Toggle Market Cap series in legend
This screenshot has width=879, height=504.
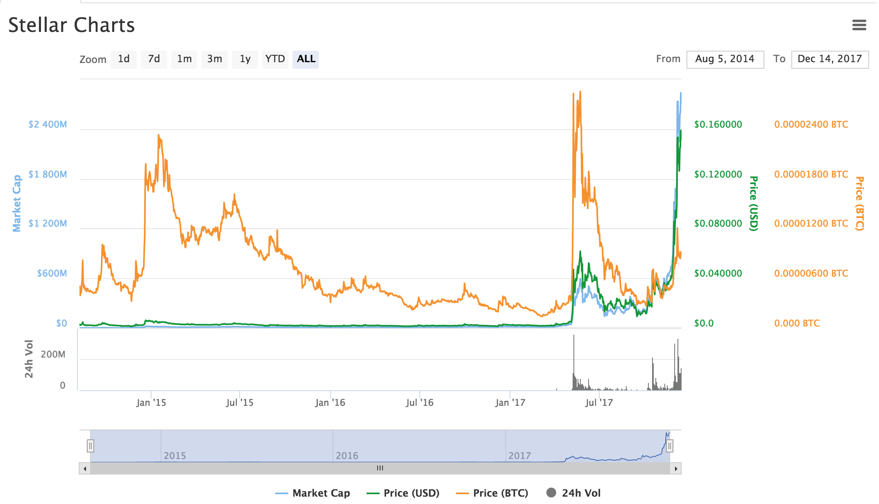tap(313, 493)
